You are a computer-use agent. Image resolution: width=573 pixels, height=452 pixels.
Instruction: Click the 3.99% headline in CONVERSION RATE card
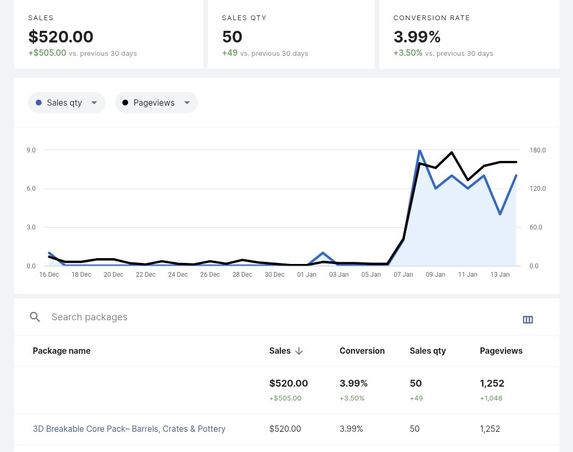(x=417, y=37)
